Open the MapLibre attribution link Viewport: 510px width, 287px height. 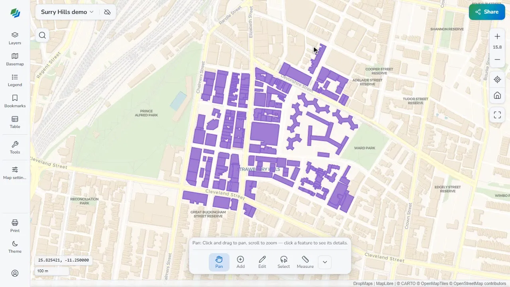[385, 284]
